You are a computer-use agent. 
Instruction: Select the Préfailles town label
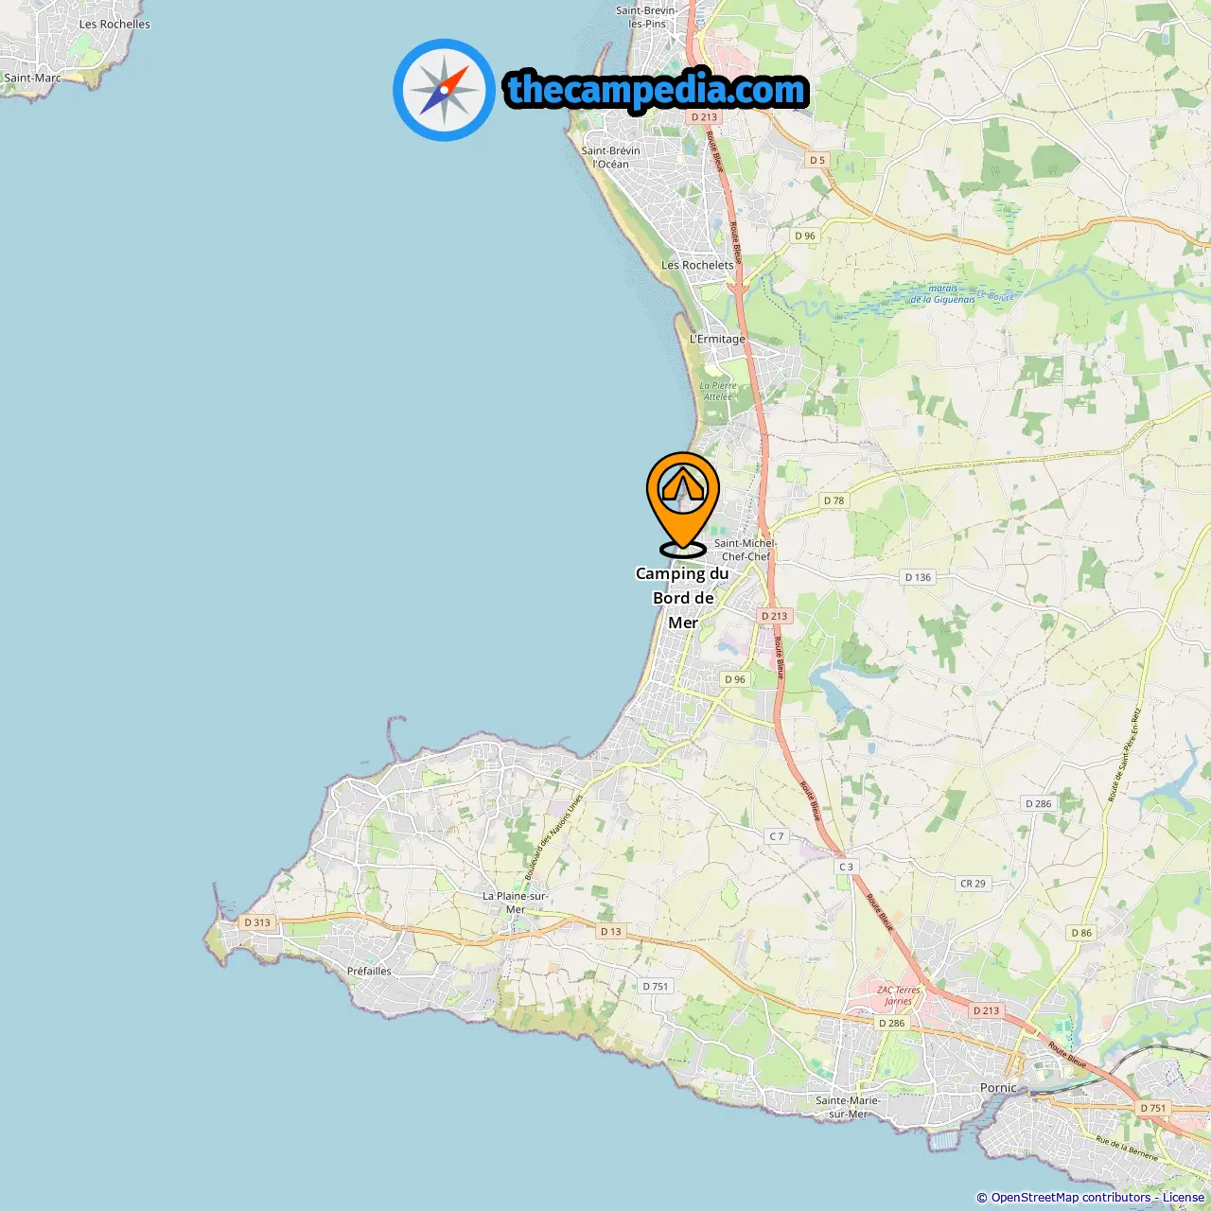[x=369, y=971]
